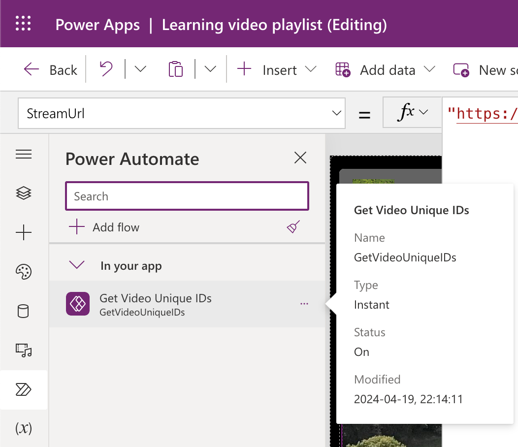Open the Variables (x) sidebar icon
Viewport: 518px width, 447px height.
click(24, 428)
